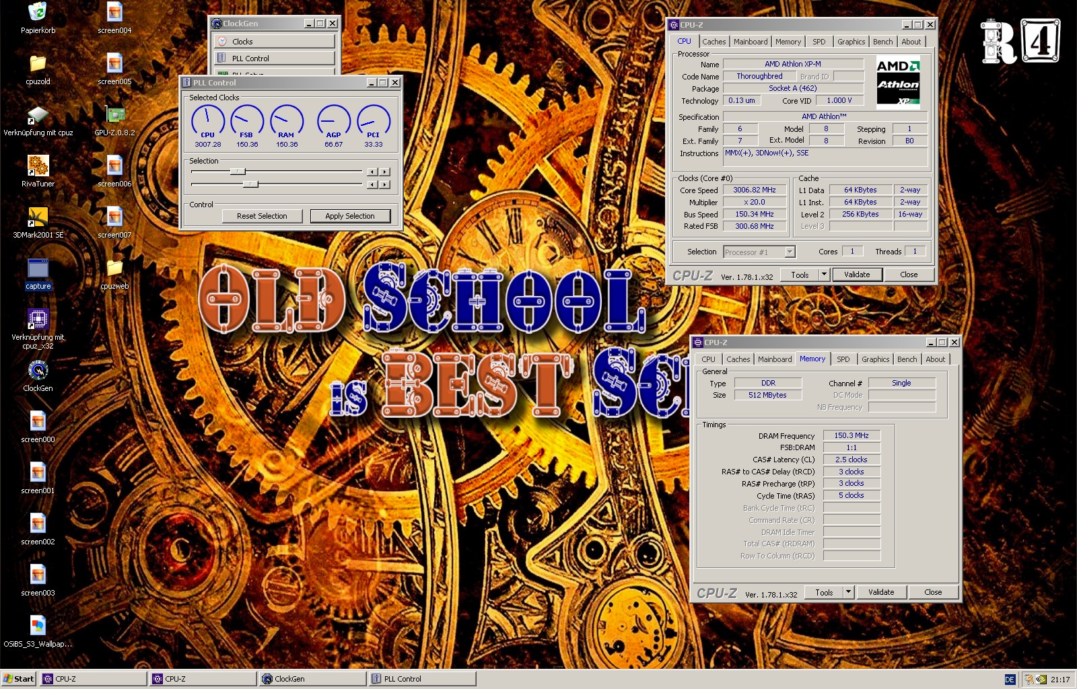Switch to Memory tab in upper CPU-Z
Screen dimensions: 1077x689
(x=788, y=42)
